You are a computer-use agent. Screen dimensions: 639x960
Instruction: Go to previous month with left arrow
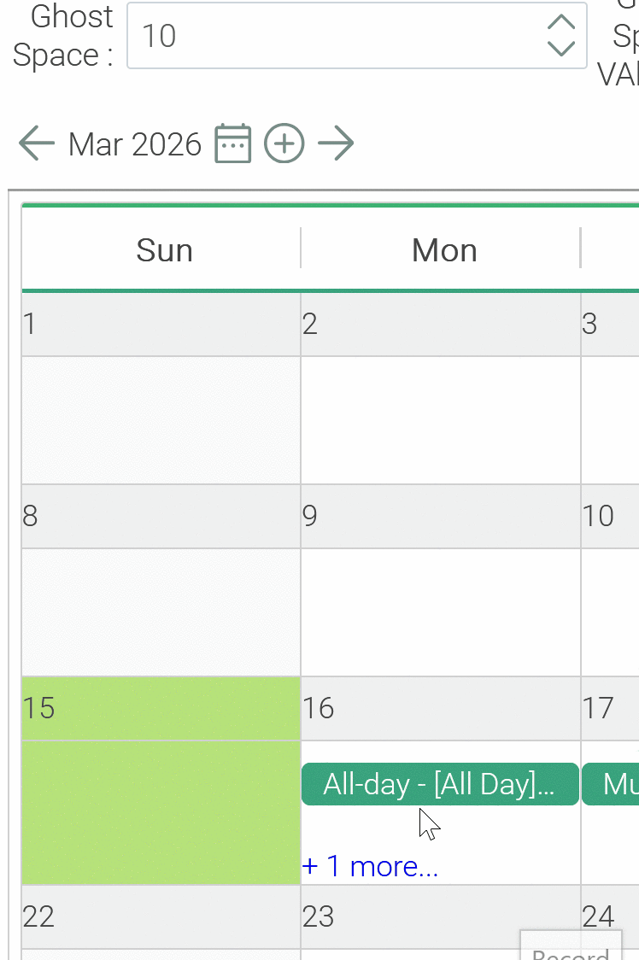click(x=37, y=143)
